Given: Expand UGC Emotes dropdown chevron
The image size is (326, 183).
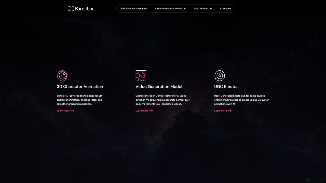Looking at the screenshot, I should click(211, 9).
